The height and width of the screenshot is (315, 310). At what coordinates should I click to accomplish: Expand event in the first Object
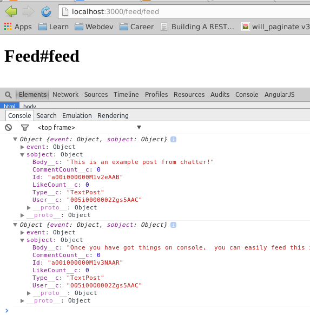[x=22, y=147]
